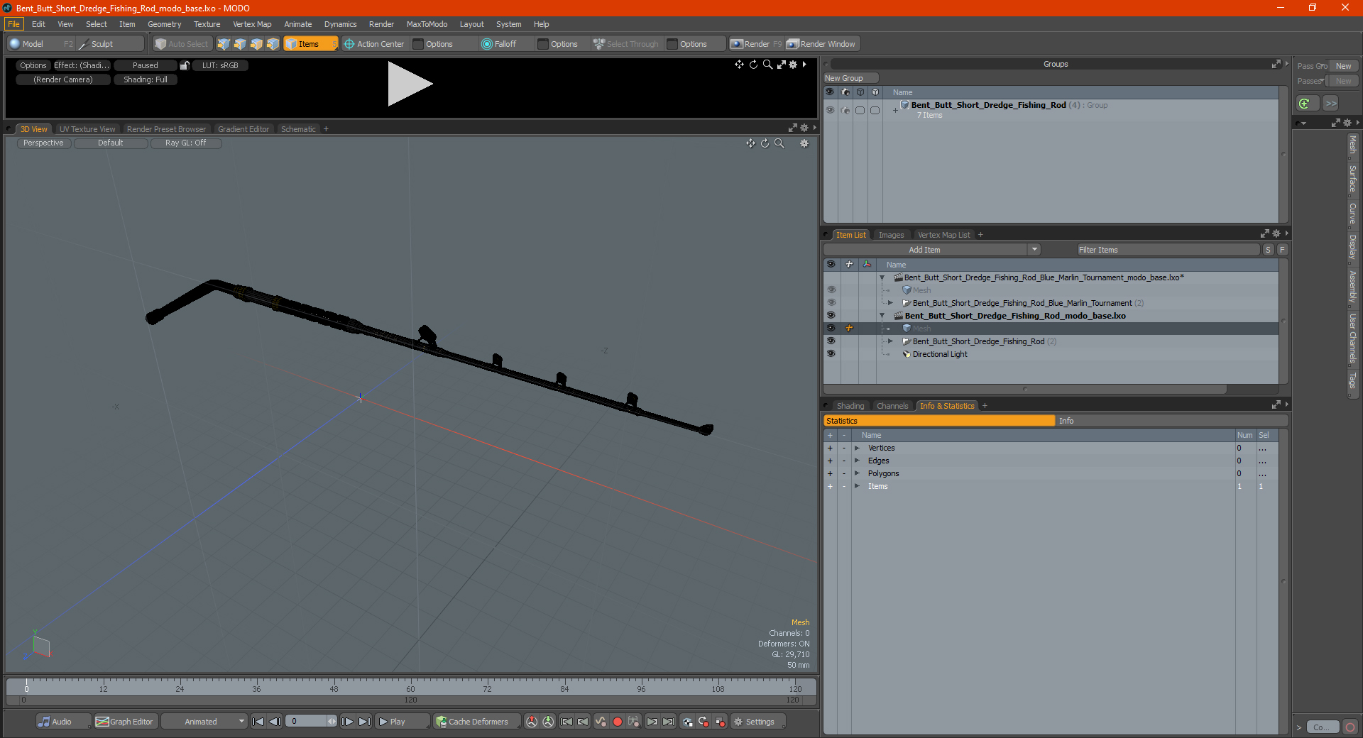Open Ray GL: Off dropdown
The width and height of the screenshot is (1363, 738).
coord(185,143)
